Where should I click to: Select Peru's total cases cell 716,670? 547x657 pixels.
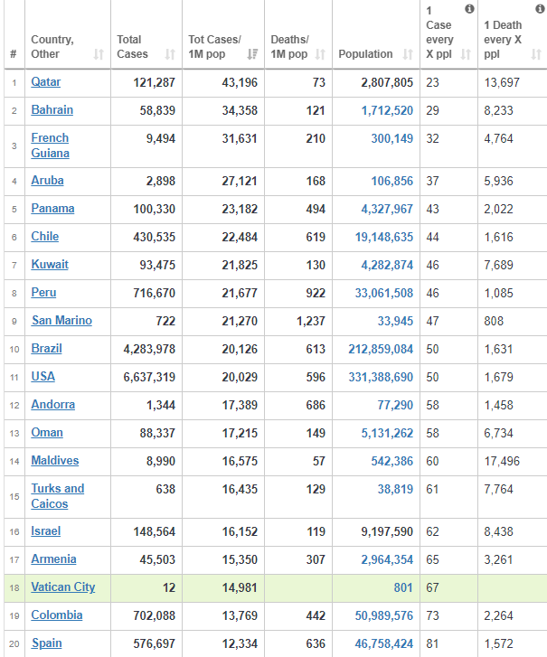[149, 292]
